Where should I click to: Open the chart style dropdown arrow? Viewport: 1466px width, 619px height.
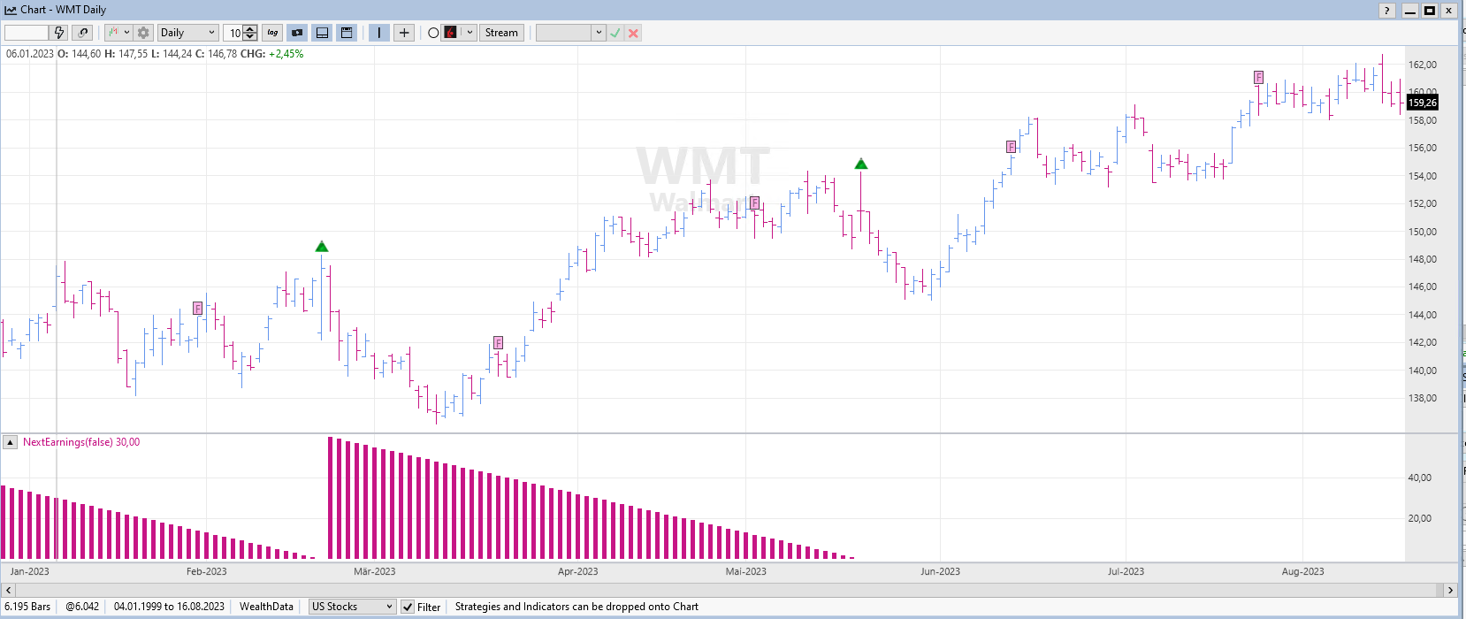(126, 33)
